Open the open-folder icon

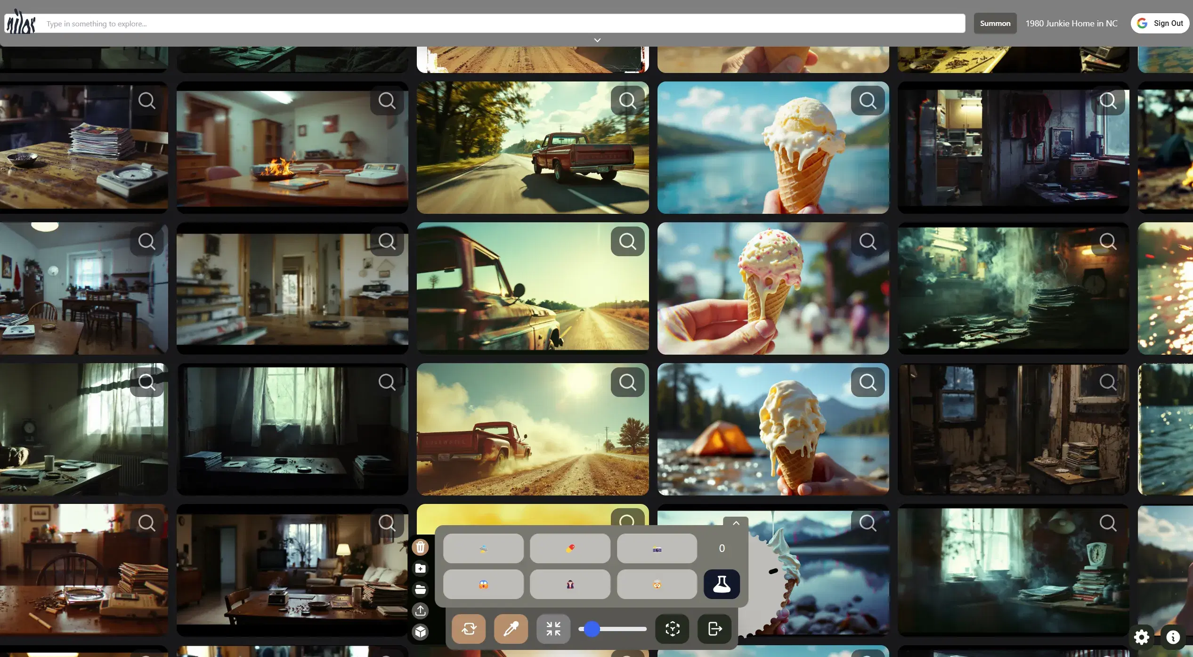(x=420, y=590)
